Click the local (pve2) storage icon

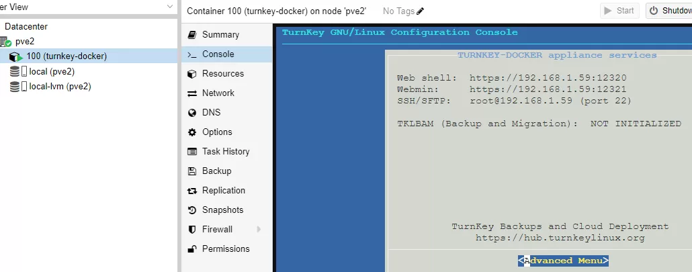tap(18, 71)
